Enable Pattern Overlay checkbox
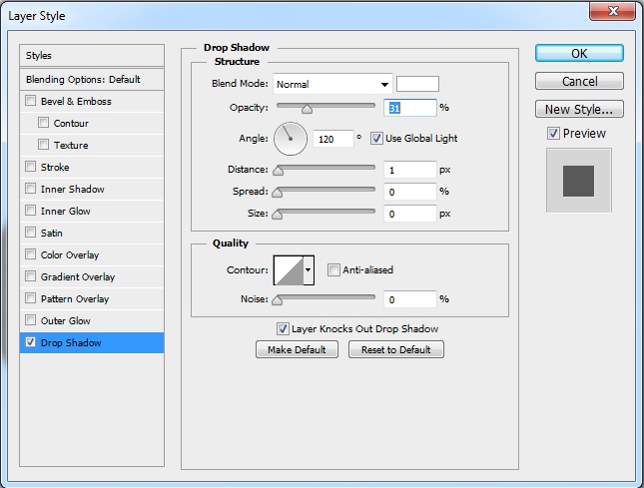 tap(30, 298)
